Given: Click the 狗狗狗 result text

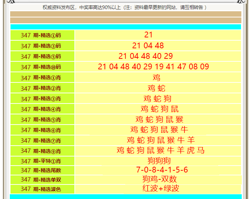Looking at the screenshot, I should 159,161.
